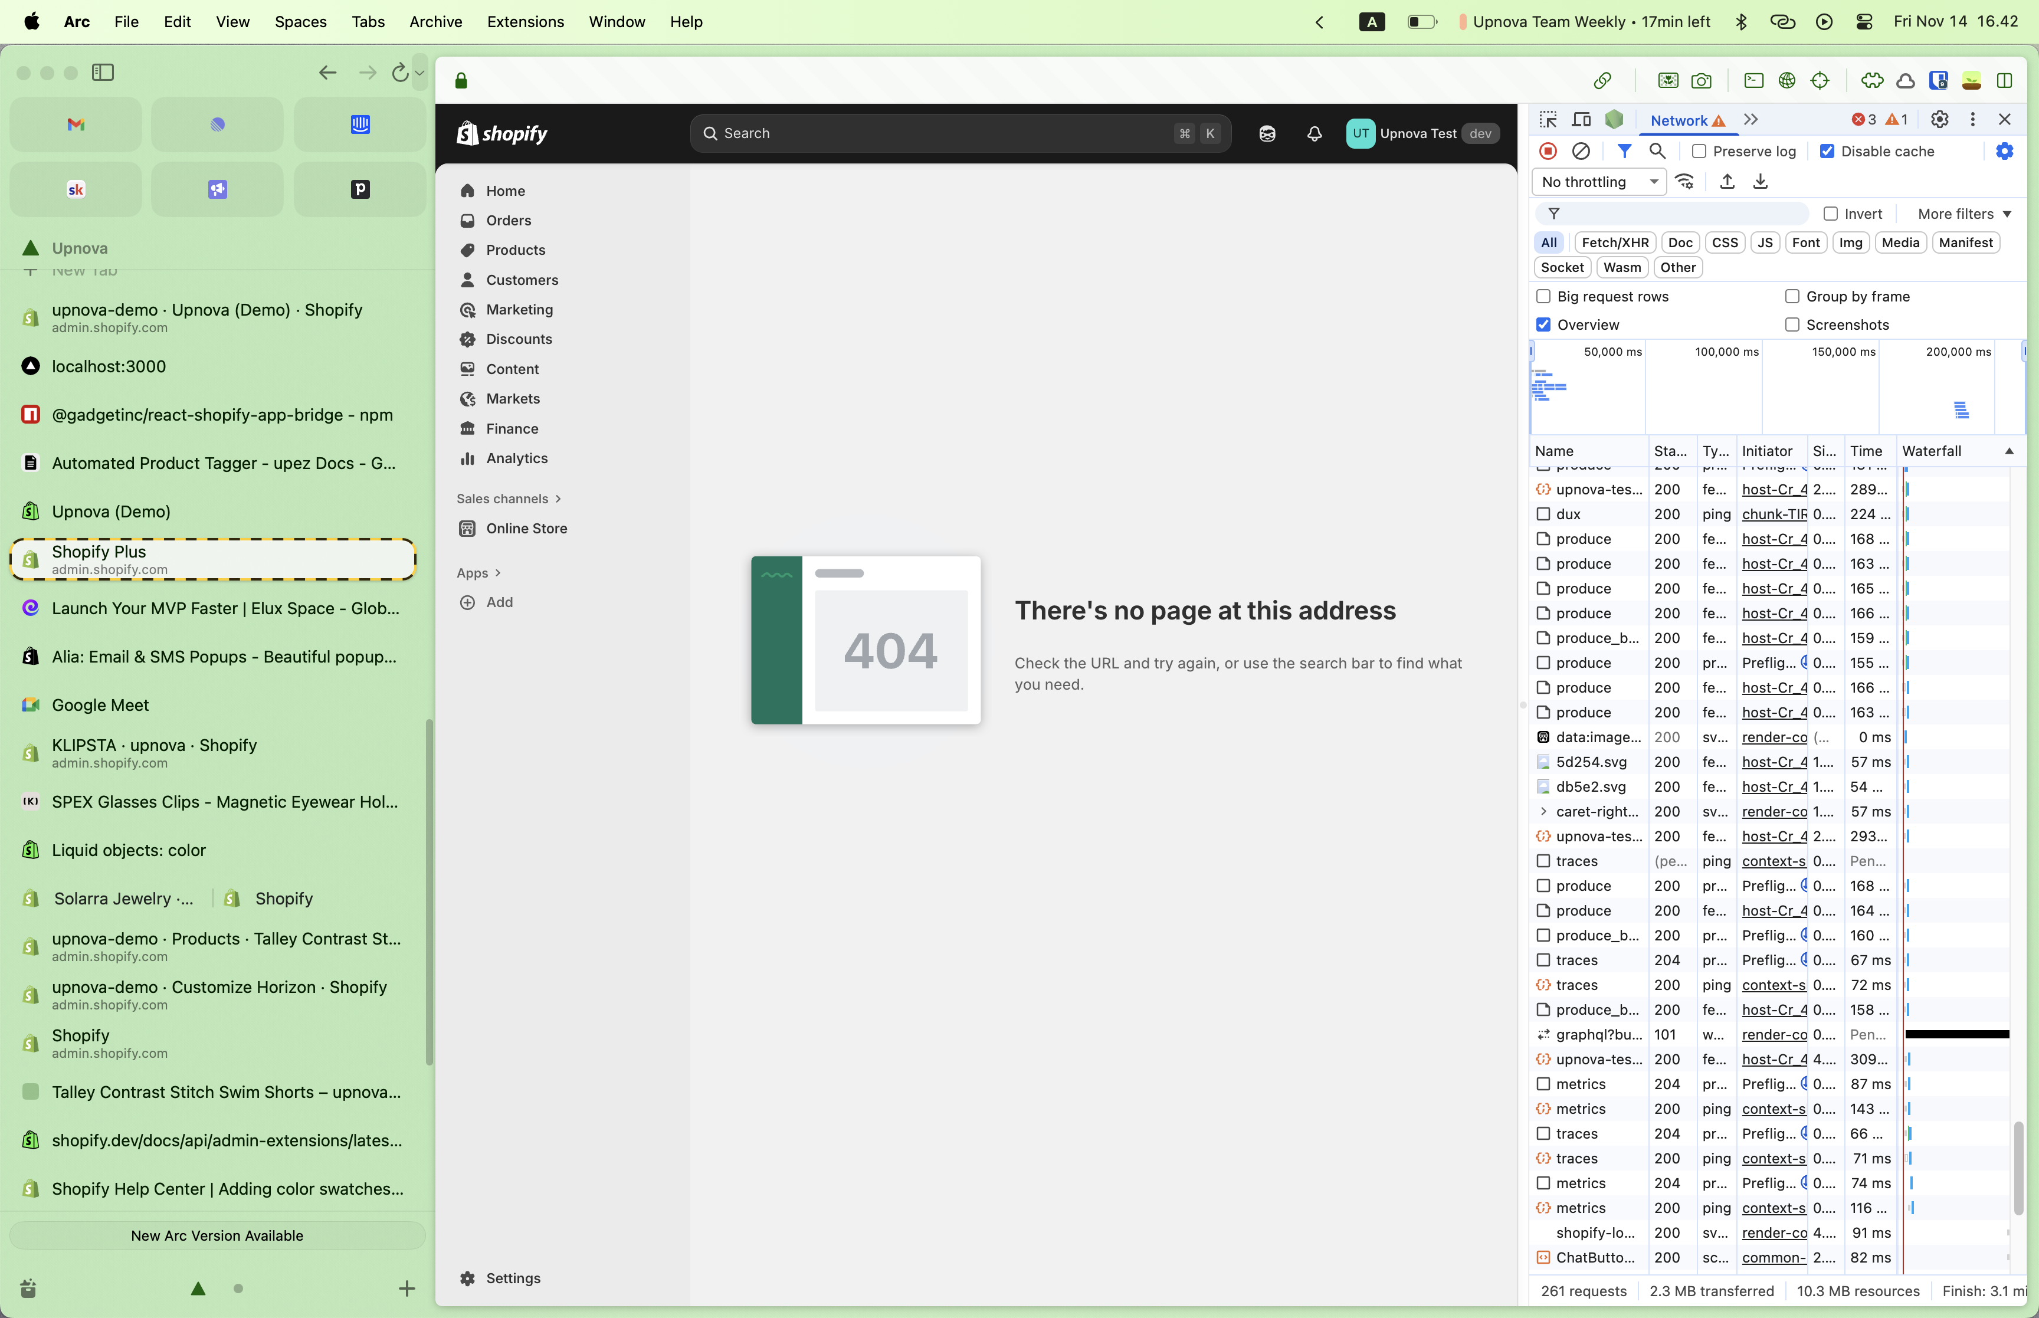Click the Import HAR file upload icon
Viewport: 2039px width, 1318px height.
tap(1727, 182)
